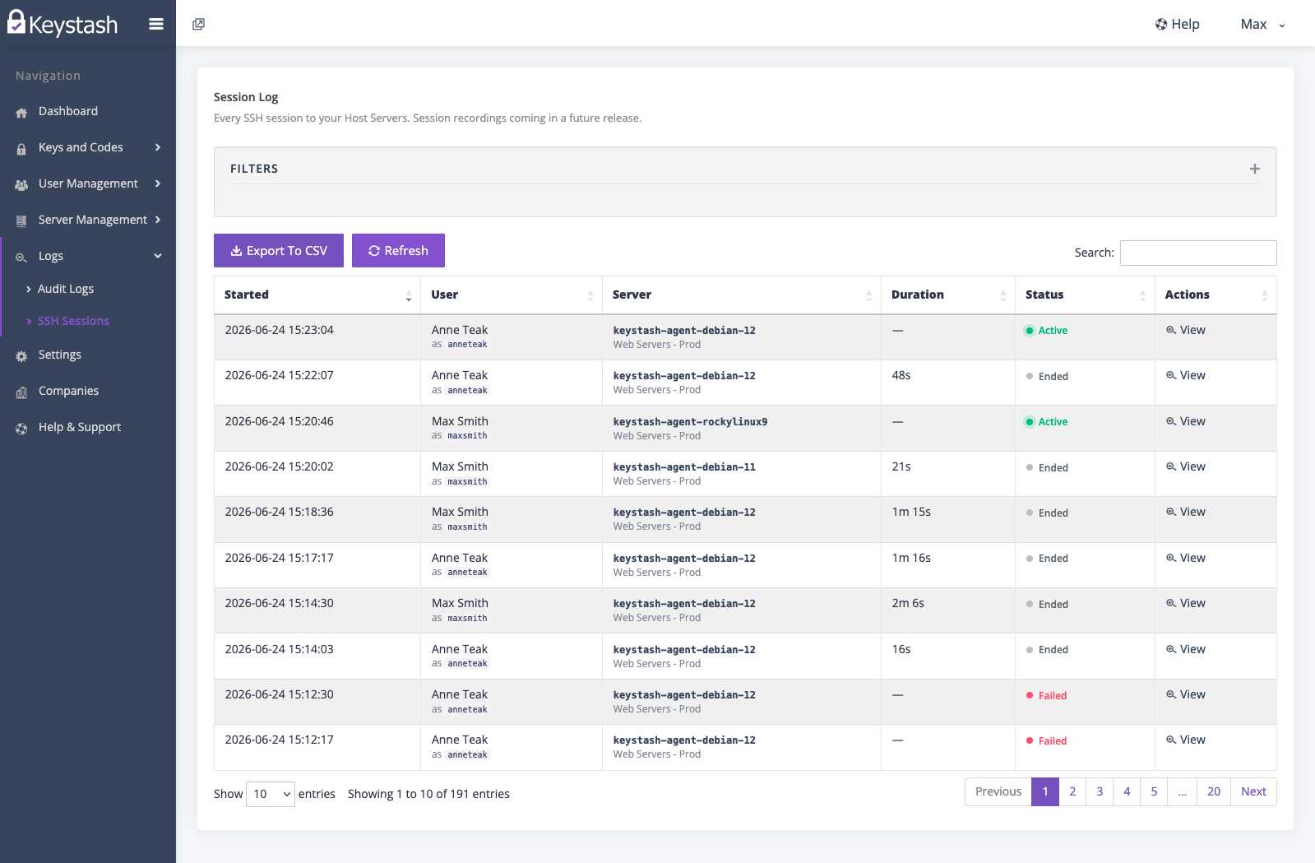View the 15:23:04 Anne Teak session
The width and height of the screenshot is (1315, 863).
pyautogui.click(x=1186, y=330)
